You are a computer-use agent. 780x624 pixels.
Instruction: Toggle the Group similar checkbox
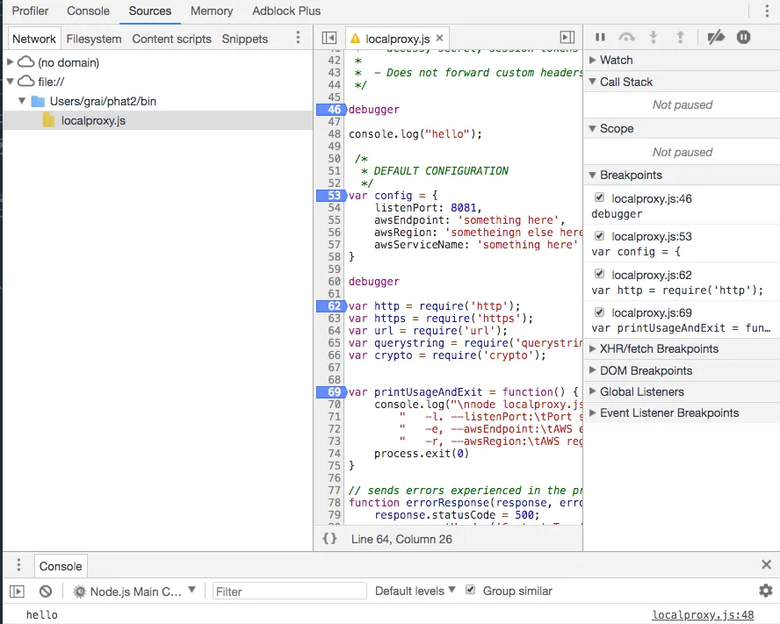pos(471,591)
